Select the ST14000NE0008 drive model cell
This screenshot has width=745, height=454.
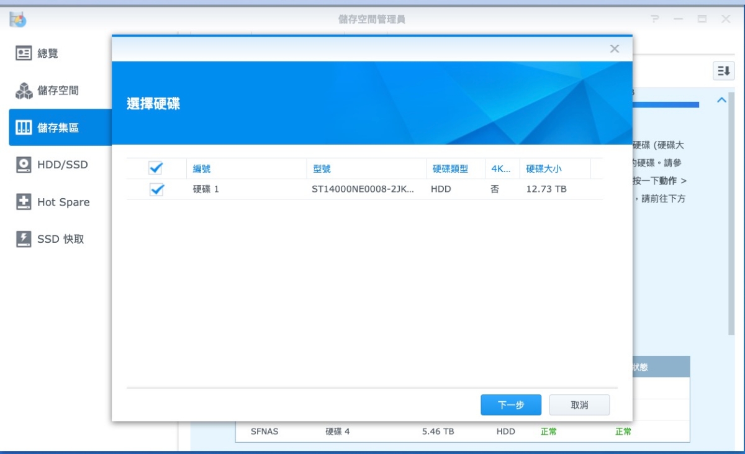pyautogui.click(x=363, y=189)
